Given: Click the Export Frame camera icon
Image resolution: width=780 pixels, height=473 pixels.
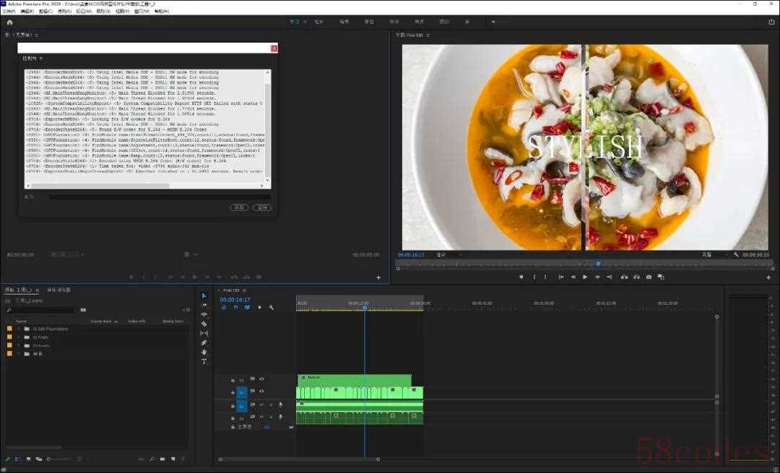Looking at the screenshot, I should 649,277.
